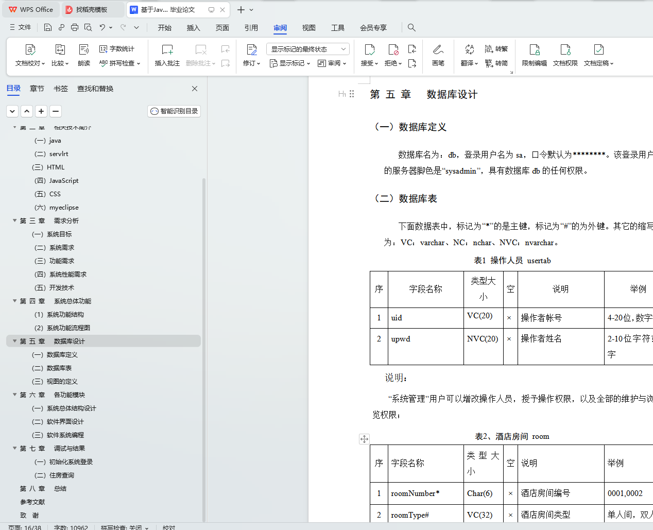Open the 显示标记的最终状态 dropdown

pos(308,49)
